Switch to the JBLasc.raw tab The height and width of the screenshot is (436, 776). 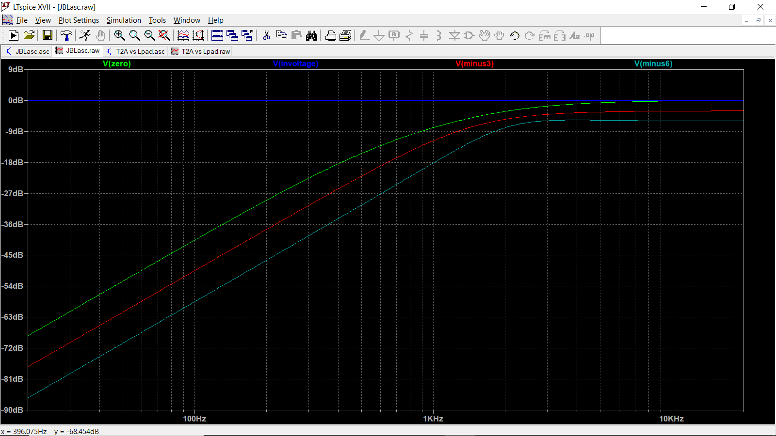[78, 51]
